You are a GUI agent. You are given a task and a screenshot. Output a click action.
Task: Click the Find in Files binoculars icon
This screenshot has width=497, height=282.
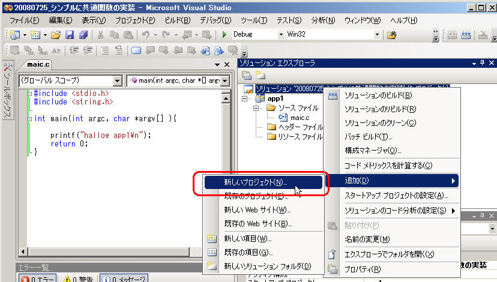(393, 35)
